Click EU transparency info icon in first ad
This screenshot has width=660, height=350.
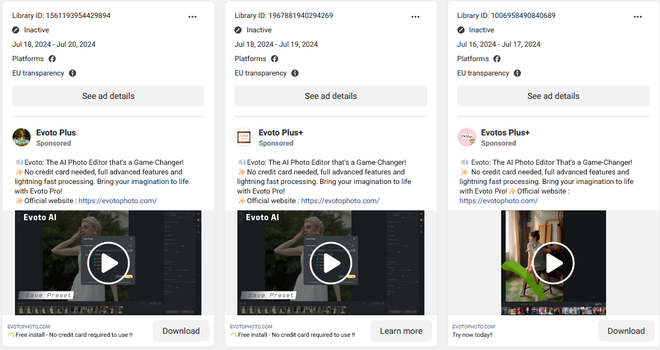(x=73, y=73)
